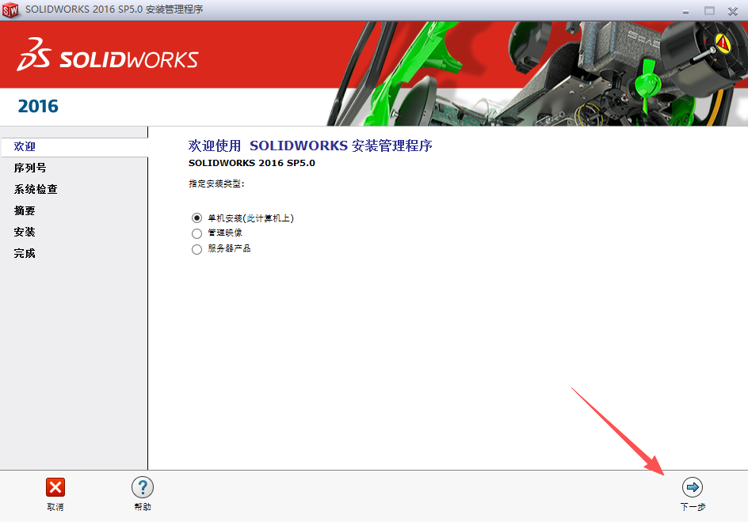Click the 欢迎 welcome step entry
Viewport: 748px width, 522px height.
click(24, 146)
